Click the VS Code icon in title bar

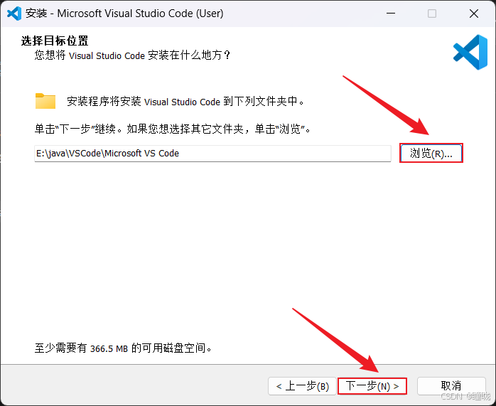(14, 14)
